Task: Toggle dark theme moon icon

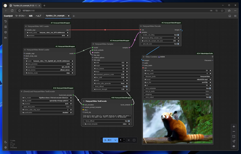Action: pos(5,142)
